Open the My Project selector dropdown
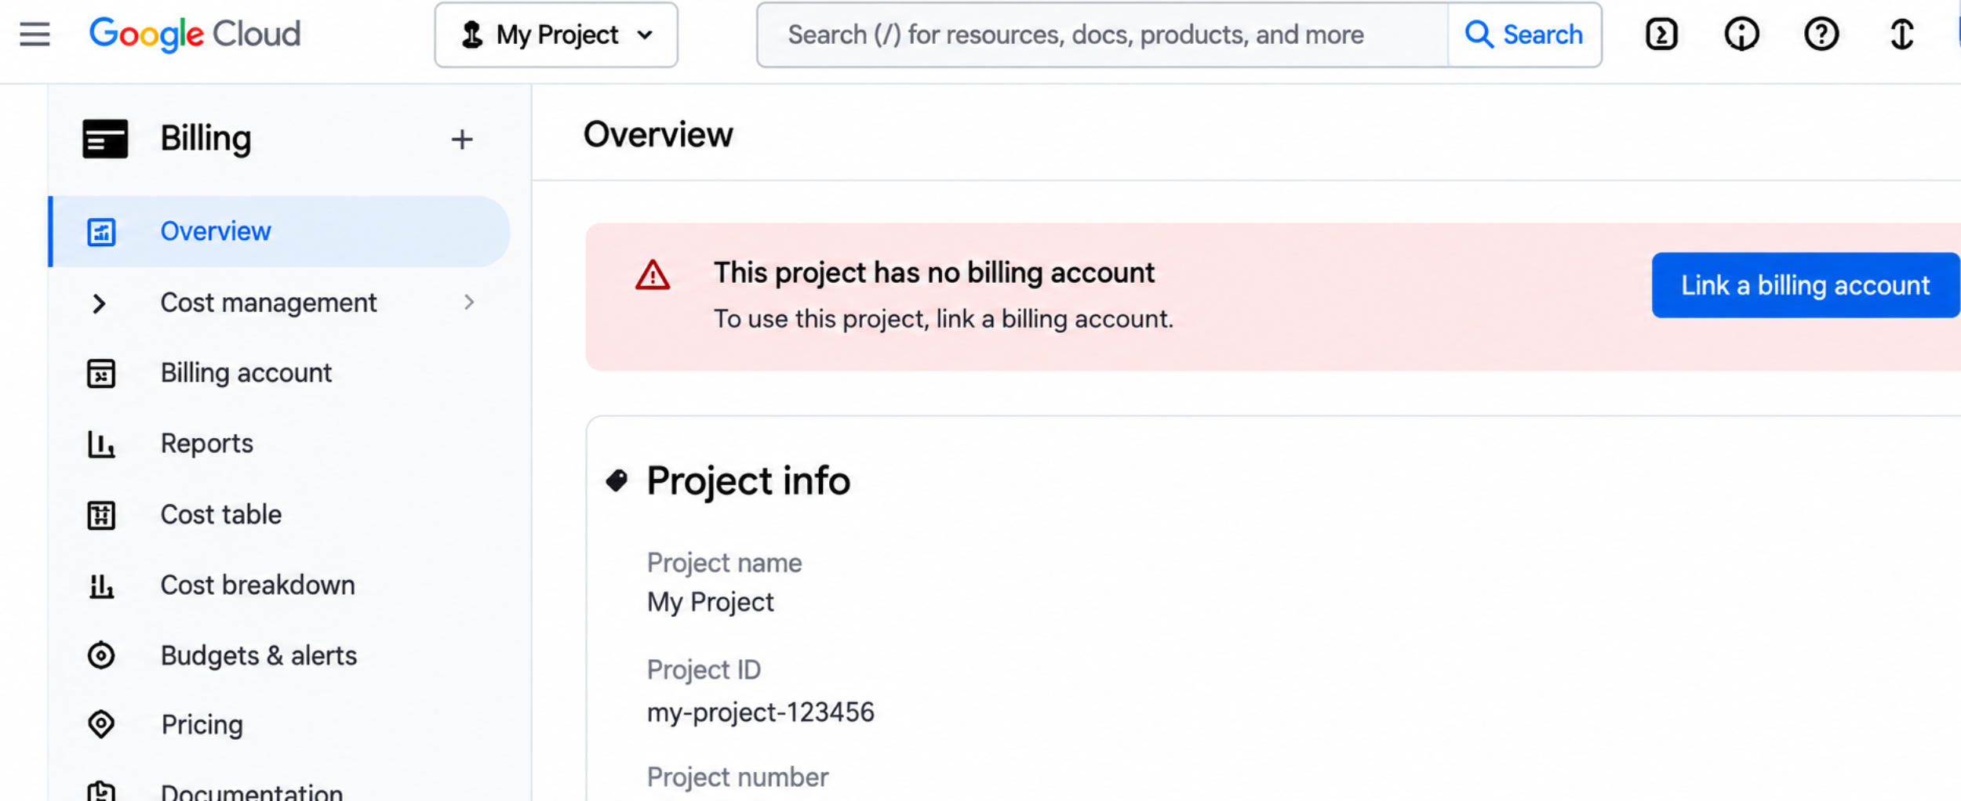Viewport: 1961px width, 801px height. tap(556, 34)
